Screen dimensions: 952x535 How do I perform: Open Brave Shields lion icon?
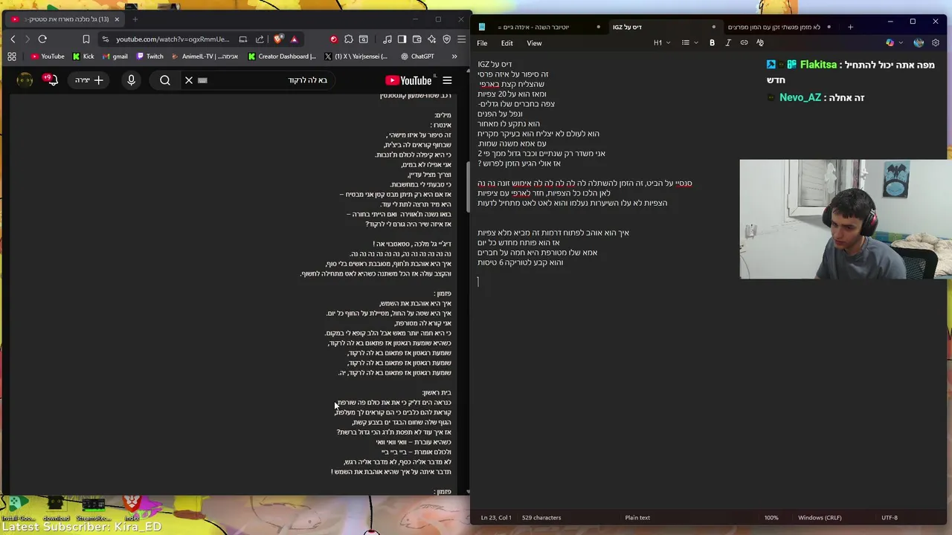[x=278, y=39]
